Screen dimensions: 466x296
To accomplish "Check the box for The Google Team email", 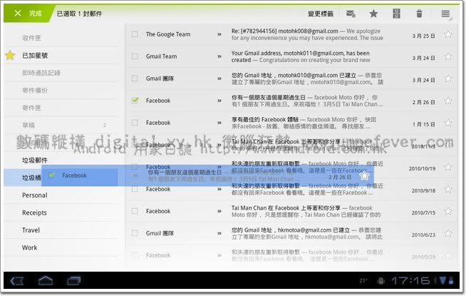I will point(135,34).
